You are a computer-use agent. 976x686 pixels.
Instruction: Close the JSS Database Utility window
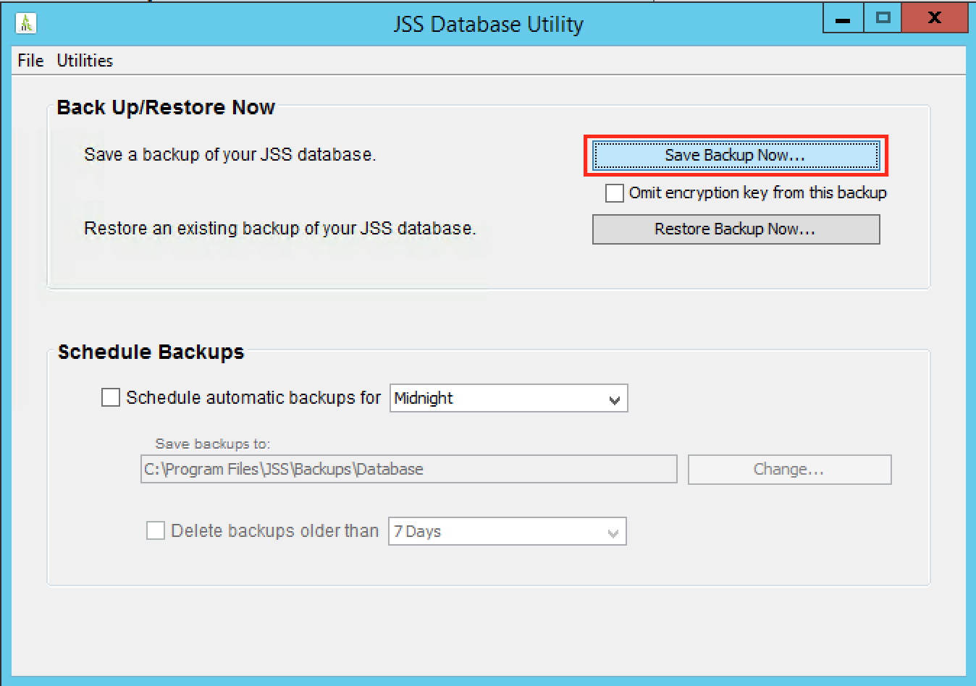click(x=934, y=20)
